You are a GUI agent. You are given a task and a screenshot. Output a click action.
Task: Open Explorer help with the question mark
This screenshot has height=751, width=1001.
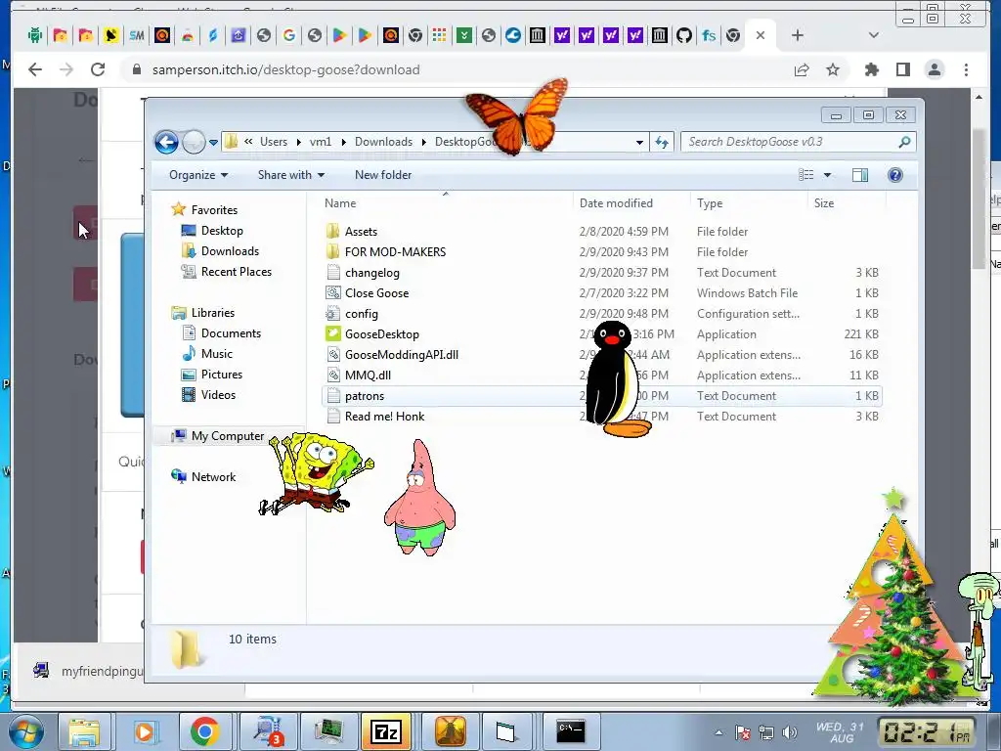[895, 175]
